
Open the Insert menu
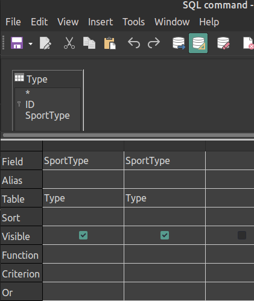coord(100,22)
